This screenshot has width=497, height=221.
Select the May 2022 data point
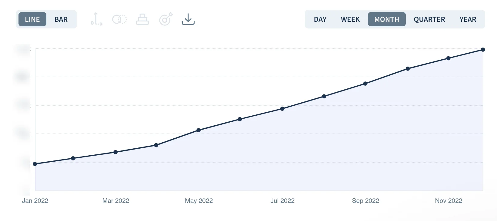(198, 130)
